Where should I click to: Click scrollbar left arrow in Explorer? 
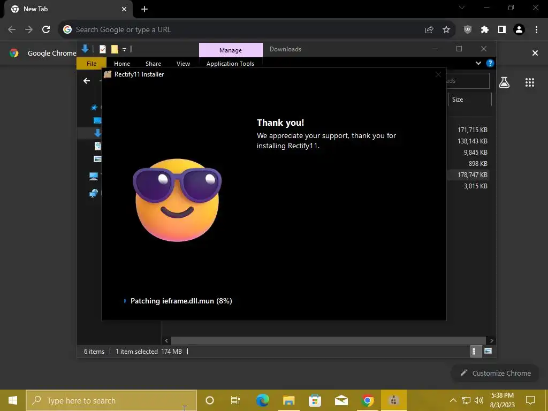point(166,340)
